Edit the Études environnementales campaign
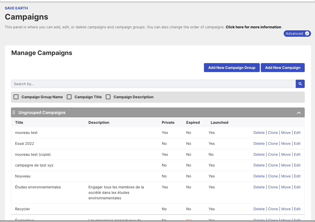 pos(297,187)
